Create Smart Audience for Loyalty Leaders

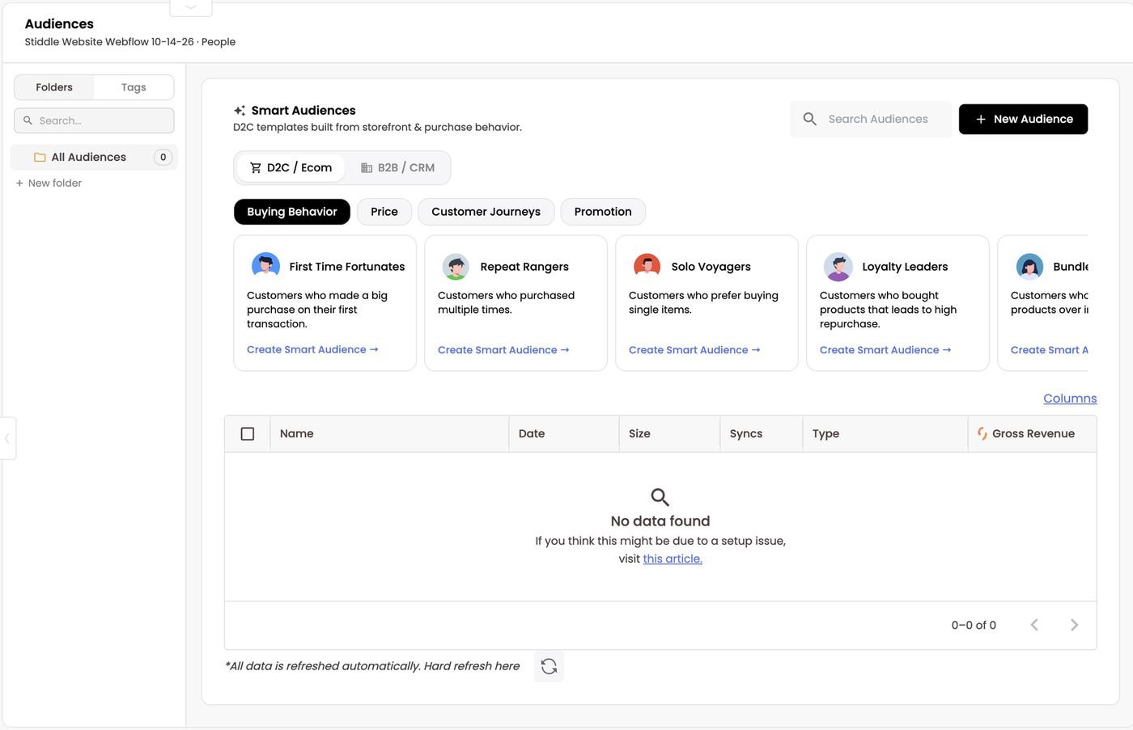(885, 350)
